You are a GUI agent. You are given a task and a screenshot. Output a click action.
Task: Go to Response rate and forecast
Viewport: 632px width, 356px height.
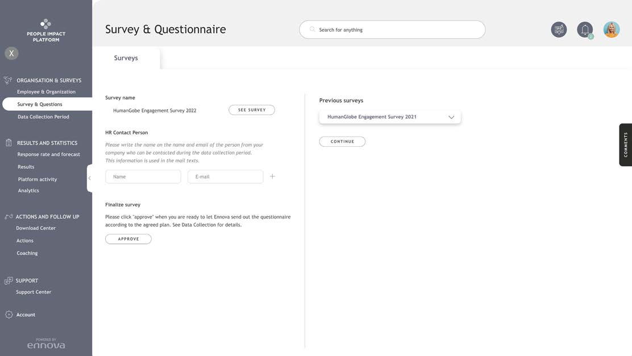(48, 154)
